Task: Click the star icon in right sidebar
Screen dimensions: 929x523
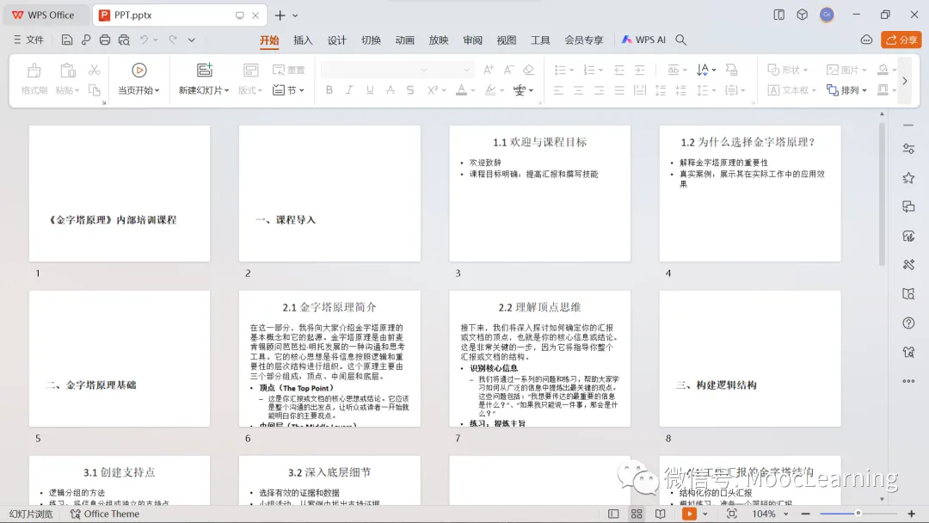Action: coord(908,178)
